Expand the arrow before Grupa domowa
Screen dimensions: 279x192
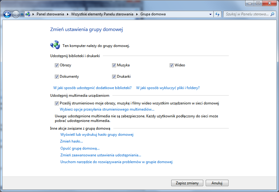pos(137,14)
